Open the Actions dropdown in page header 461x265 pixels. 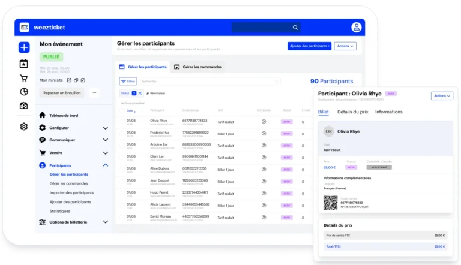click(345, 46)
